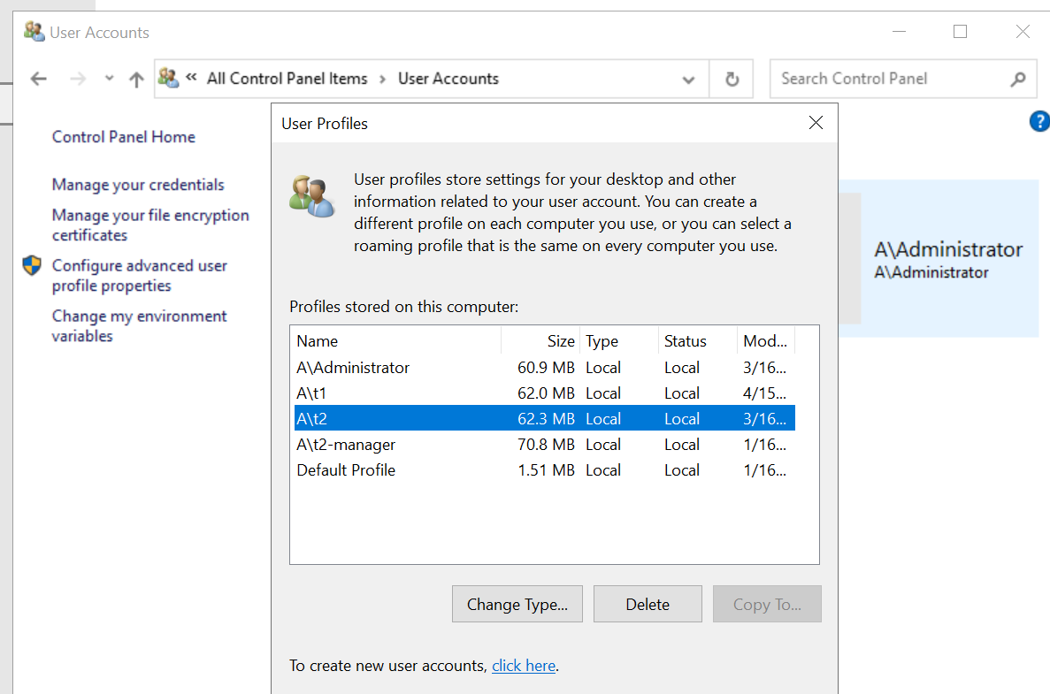
Task: Click the shield icon beside advanced profile properties
Action: click(x=30, y=265)
